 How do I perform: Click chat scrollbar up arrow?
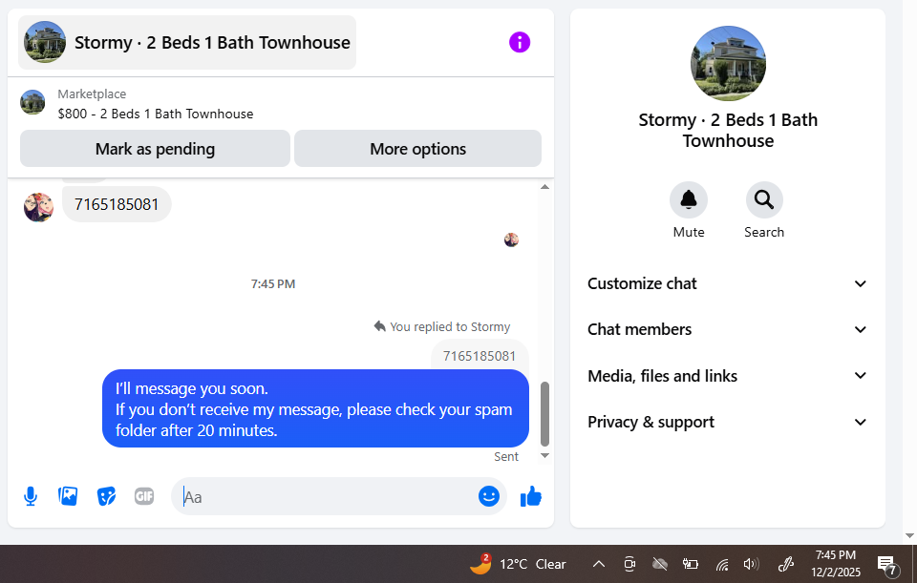[x=544, y=187]
